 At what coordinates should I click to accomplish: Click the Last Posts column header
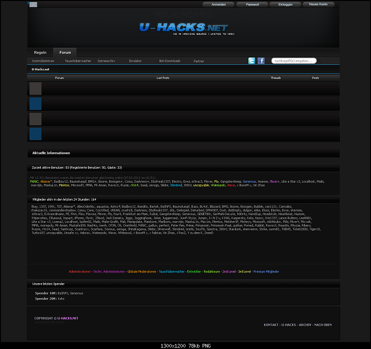coord(163,78)
